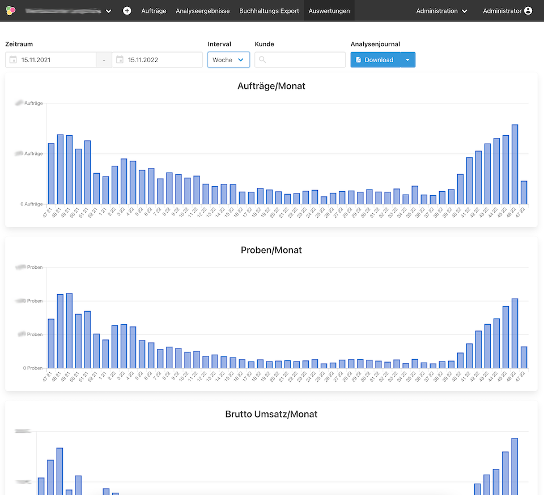Open the Aufträge menu item
The height and width of the screenshot is (495, 544).
click(x=154, y=11)
